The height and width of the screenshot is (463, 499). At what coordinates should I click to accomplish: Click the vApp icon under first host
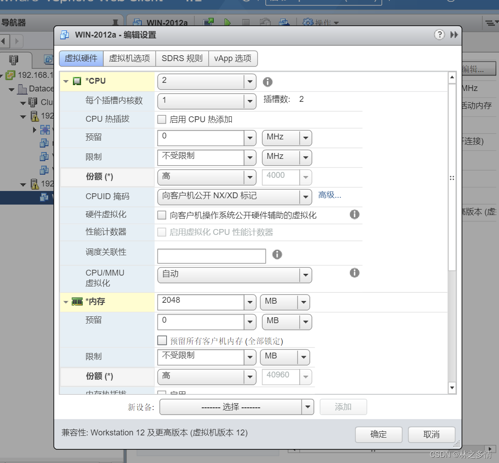tap(45, 129)
